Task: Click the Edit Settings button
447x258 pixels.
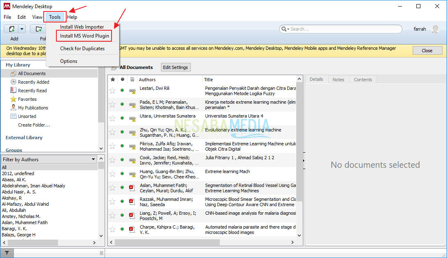Action: pos(175,67)
